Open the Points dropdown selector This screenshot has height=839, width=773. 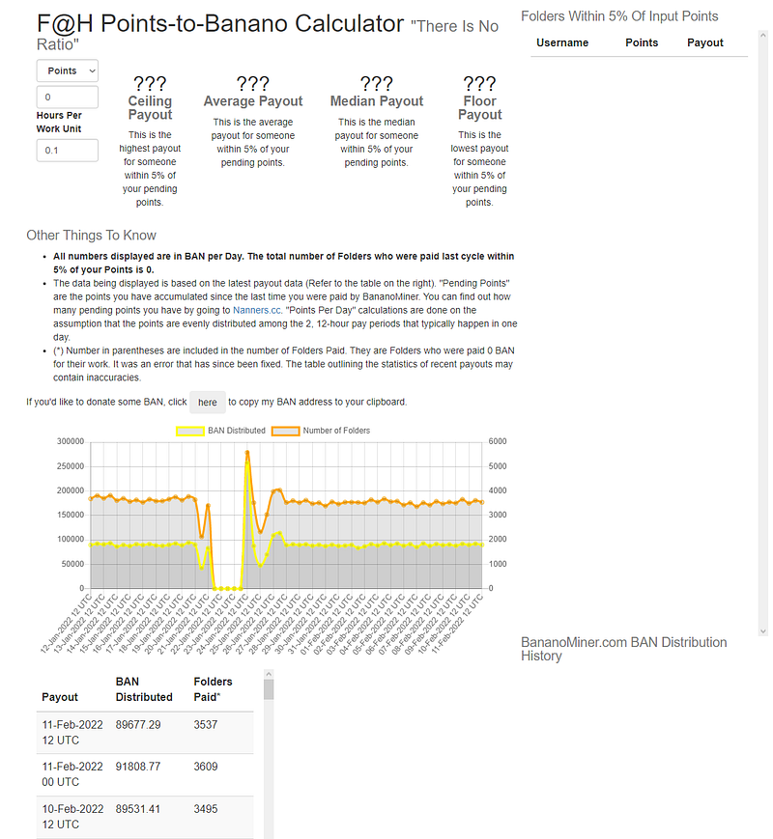[68, 70]
